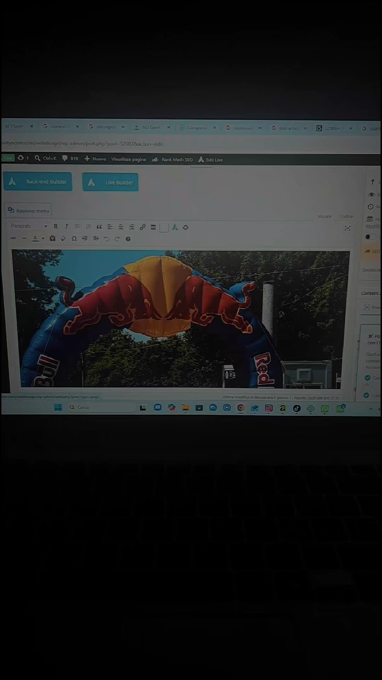Redo the last edit
This screenshot has width=382, height=680.
(117, 239)
